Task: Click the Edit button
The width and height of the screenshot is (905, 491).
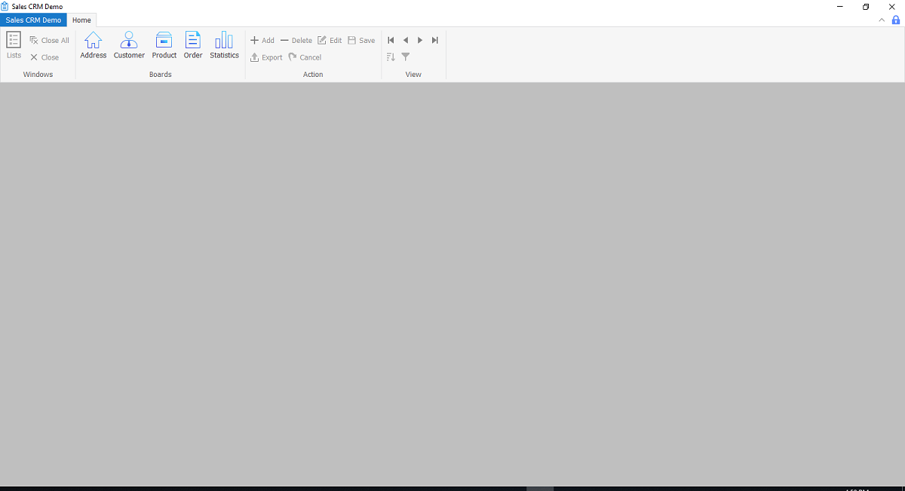Action: pyautogui.click(x=330, y=41)
